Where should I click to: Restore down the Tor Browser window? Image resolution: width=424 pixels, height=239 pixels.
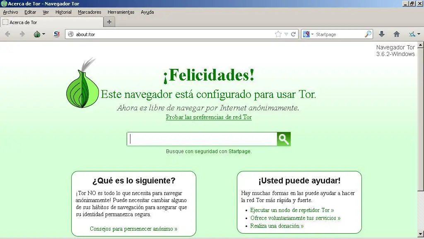pos(412,3)
